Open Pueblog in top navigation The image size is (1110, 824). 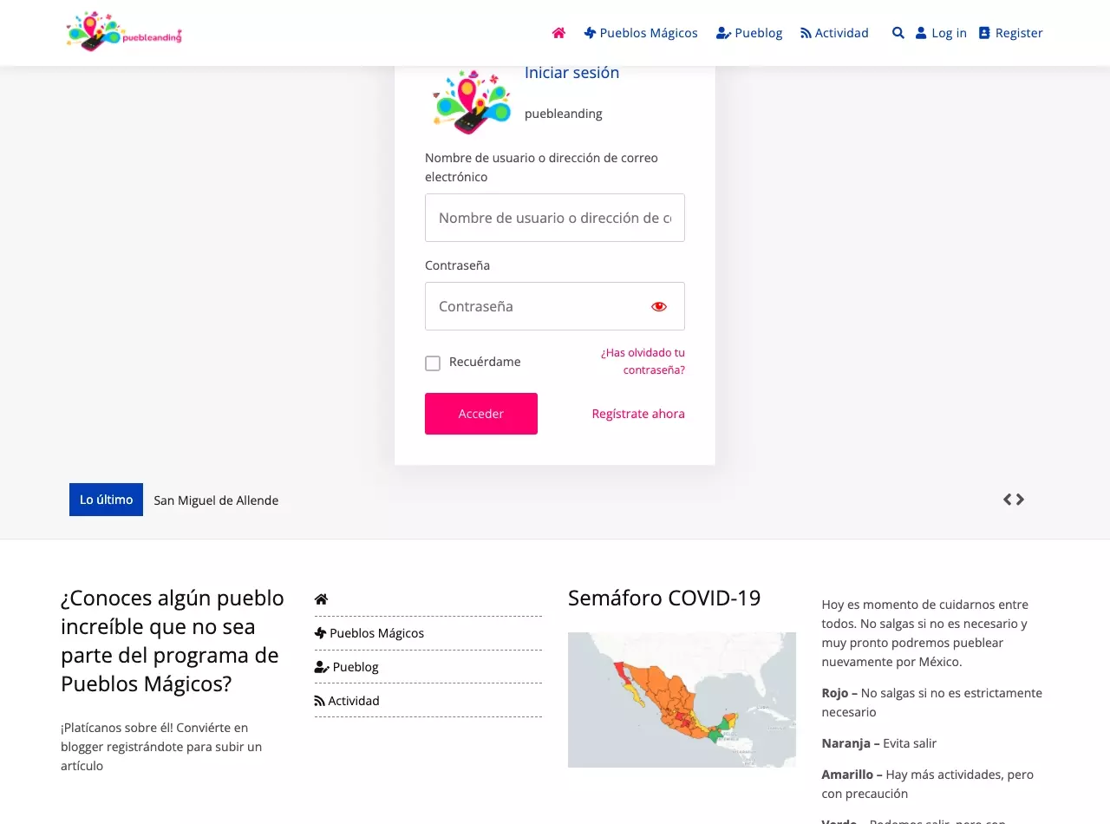(749, 33)
